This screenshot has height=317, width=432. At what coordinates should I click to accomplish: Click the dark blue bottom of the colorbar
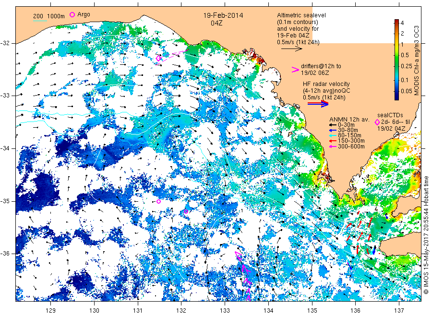coord(396,97)
